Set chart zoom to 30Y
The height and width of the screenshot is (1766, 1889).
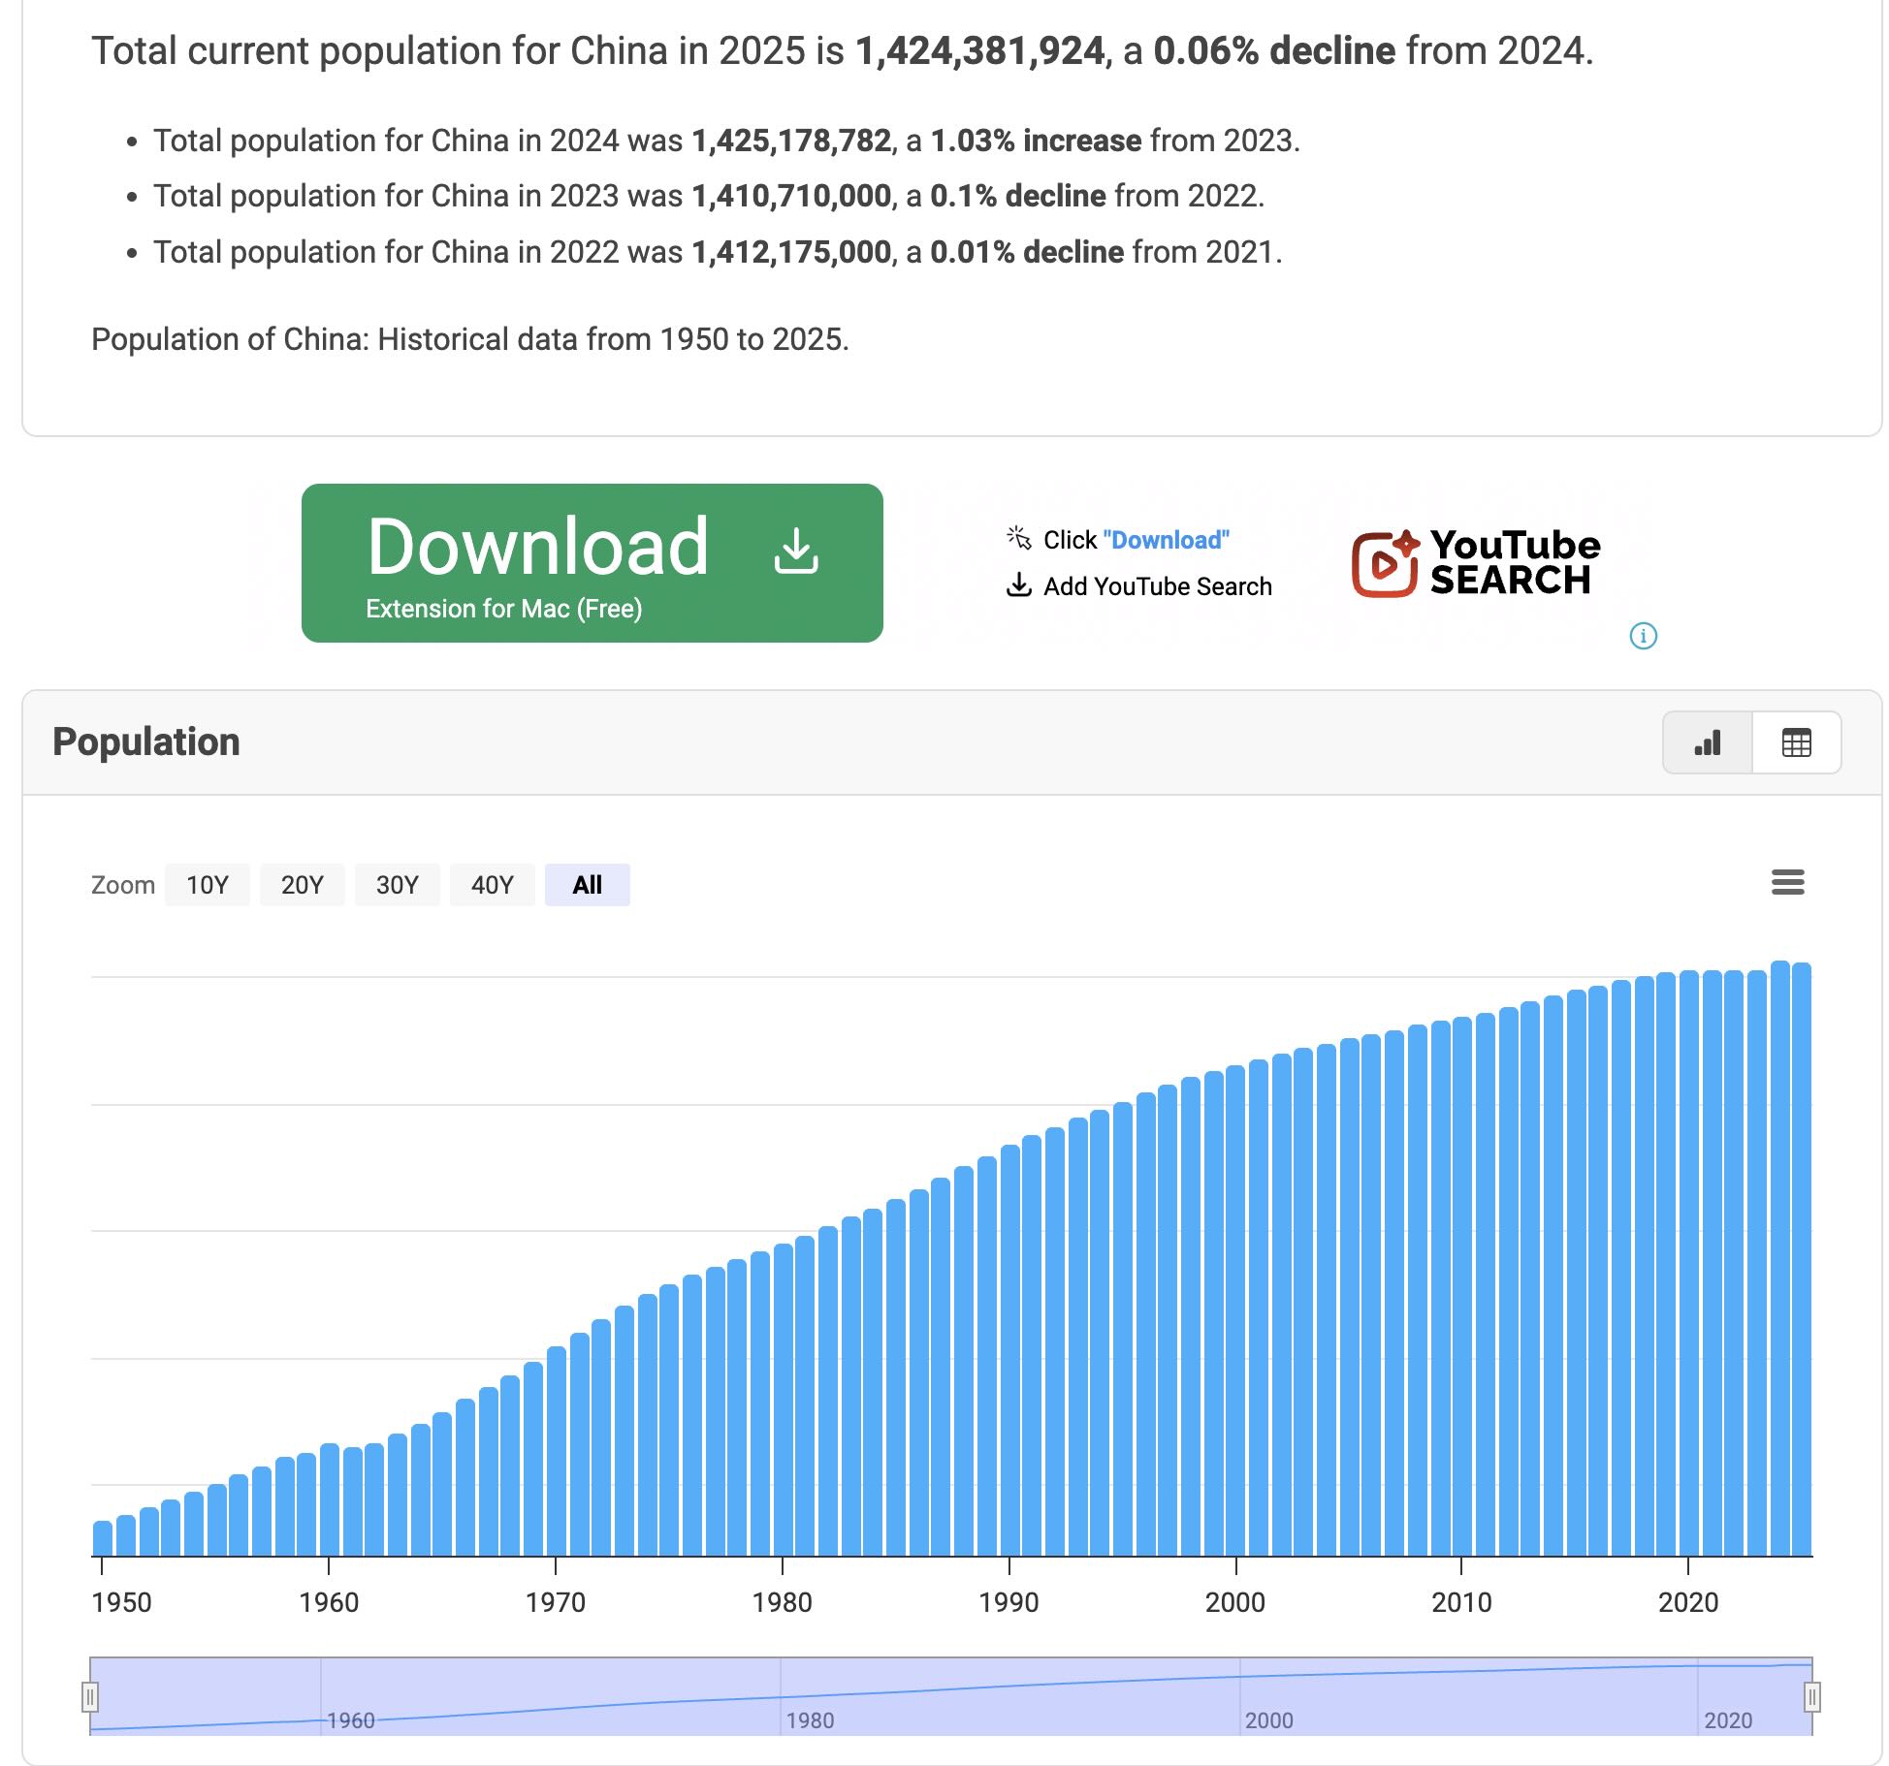pos(397,885)
